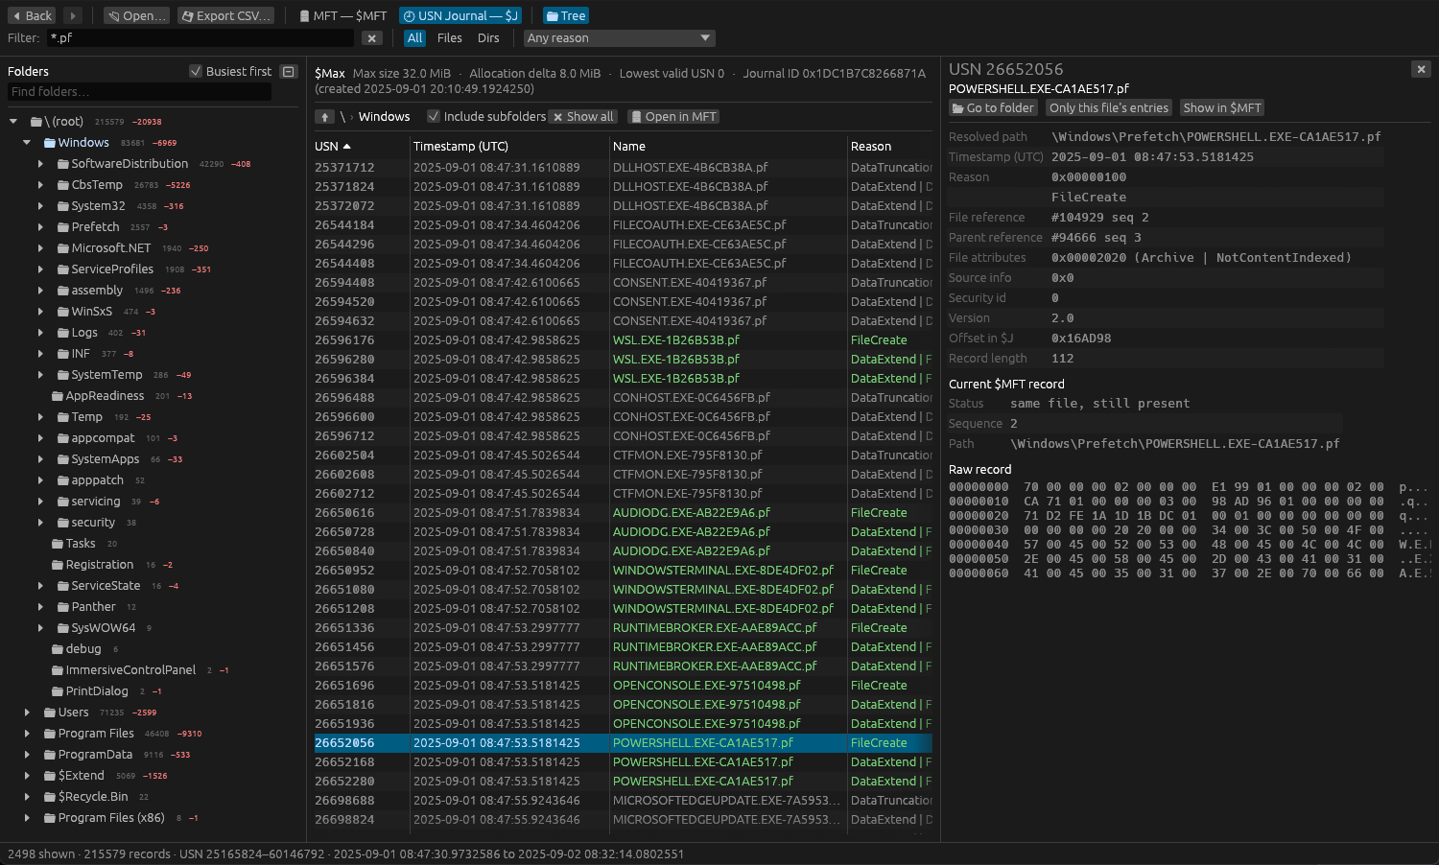Viewport: 1439px width, 865px height.
Task: Click Only this file's entries
Action: point(1109,108)
